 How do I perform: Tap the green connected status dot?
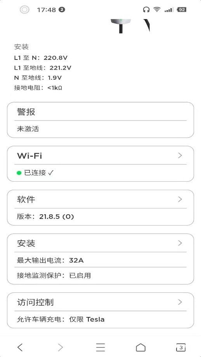(19, 173)
